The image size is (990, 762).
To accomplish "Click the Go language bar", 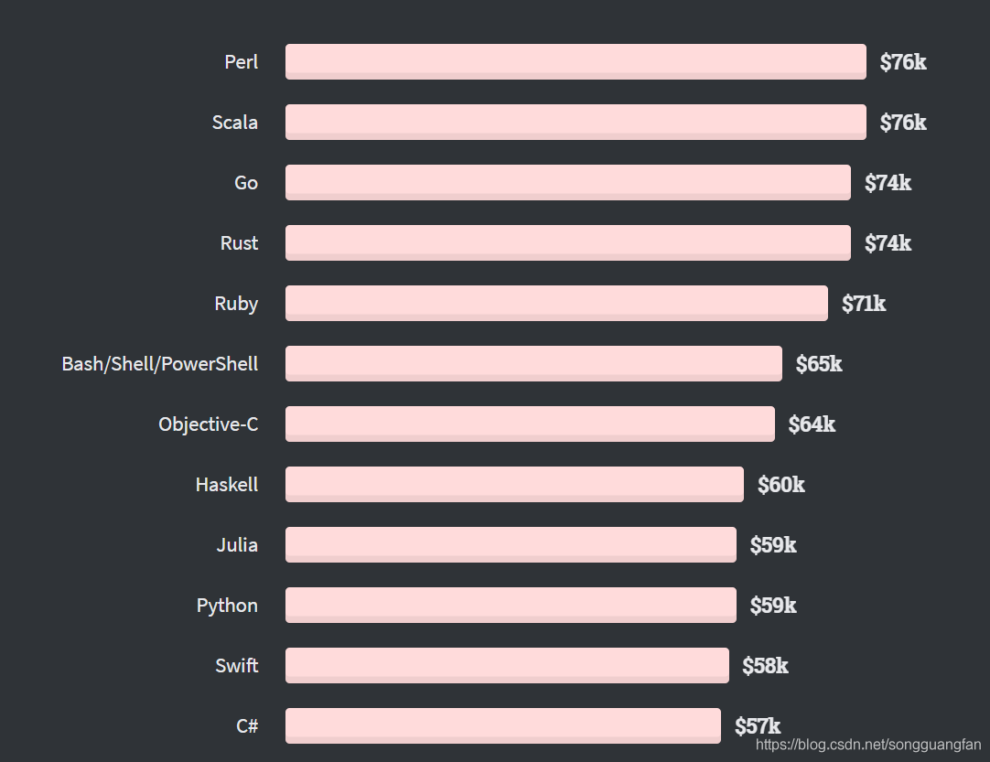I will point(568,182).
